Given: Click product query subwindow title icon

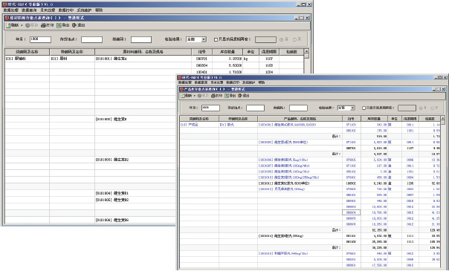Looking at the screenshot, I should coord(181,89).
